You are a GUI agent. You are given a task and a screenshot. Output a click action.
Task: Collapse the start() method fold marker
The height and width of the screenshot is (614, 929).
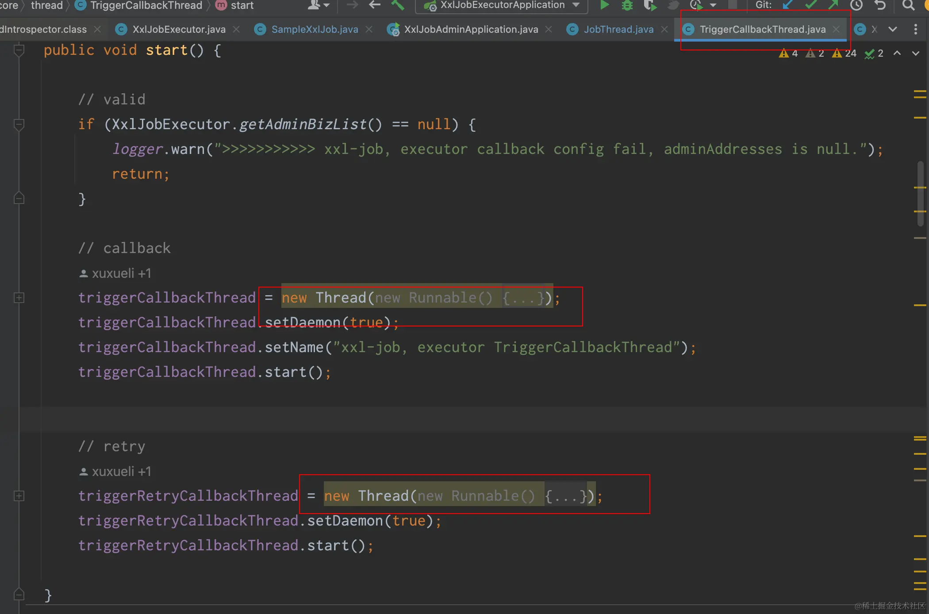(x=19, y=51)
